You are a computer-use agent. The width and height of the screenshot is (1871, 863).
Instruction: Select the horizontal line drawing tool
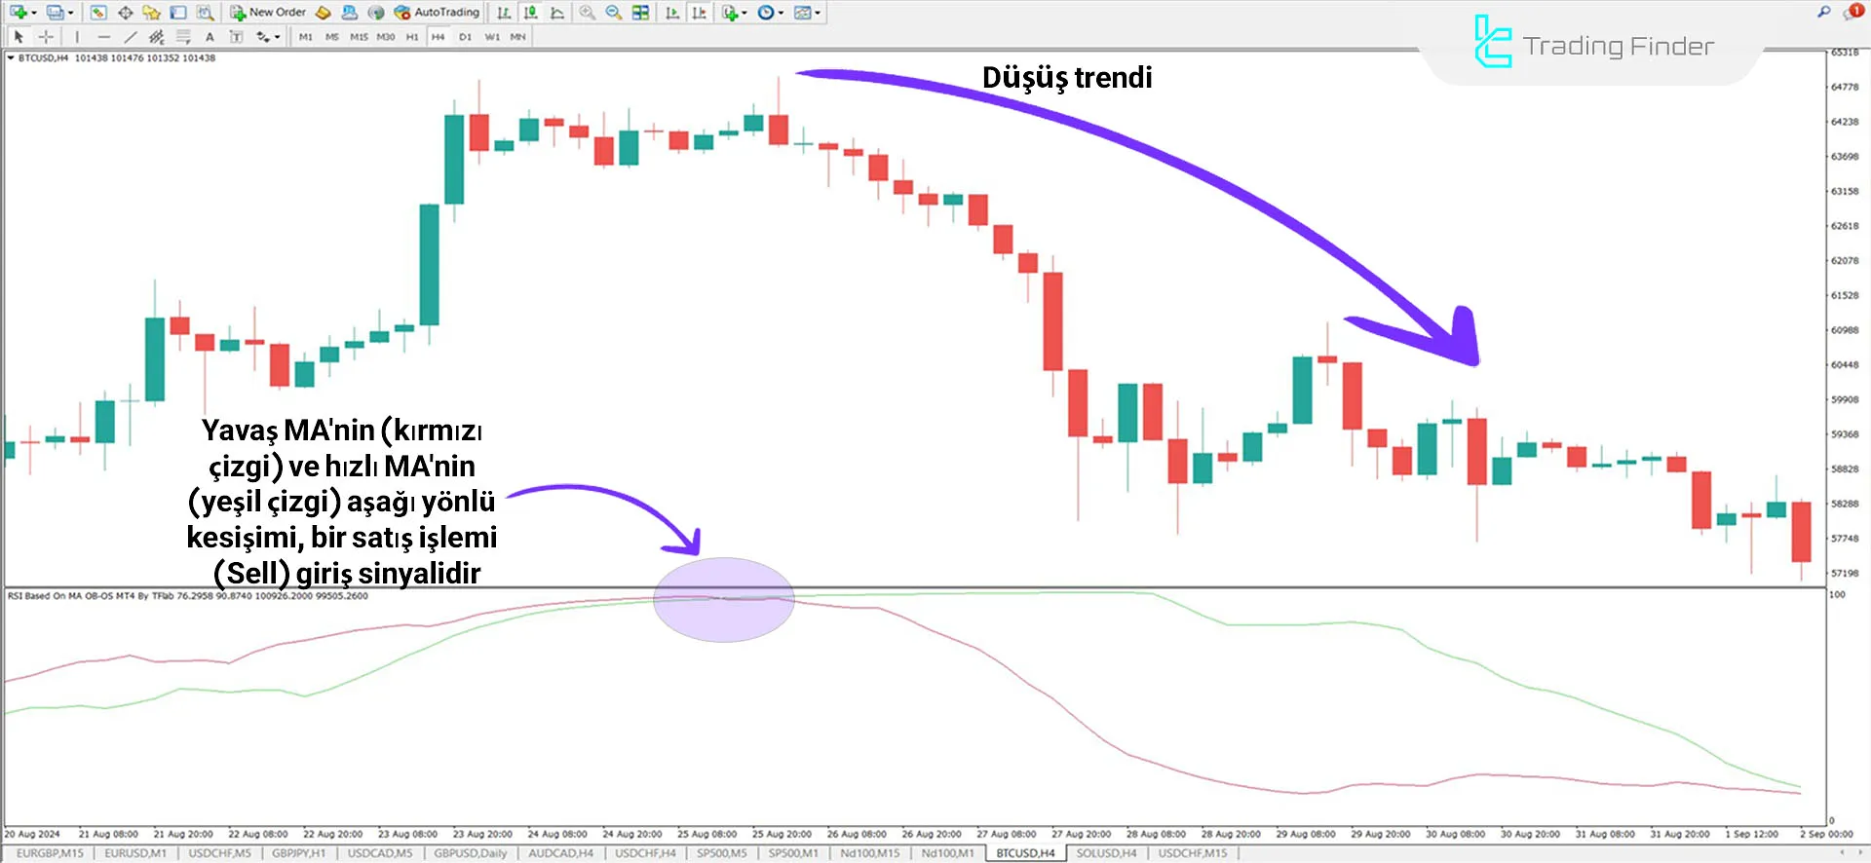(103, 37)
